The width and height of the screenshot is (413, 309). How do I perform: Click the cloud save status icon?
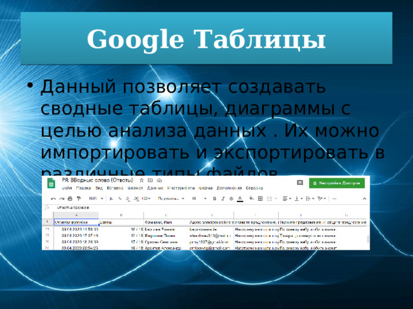coord(159,180)
